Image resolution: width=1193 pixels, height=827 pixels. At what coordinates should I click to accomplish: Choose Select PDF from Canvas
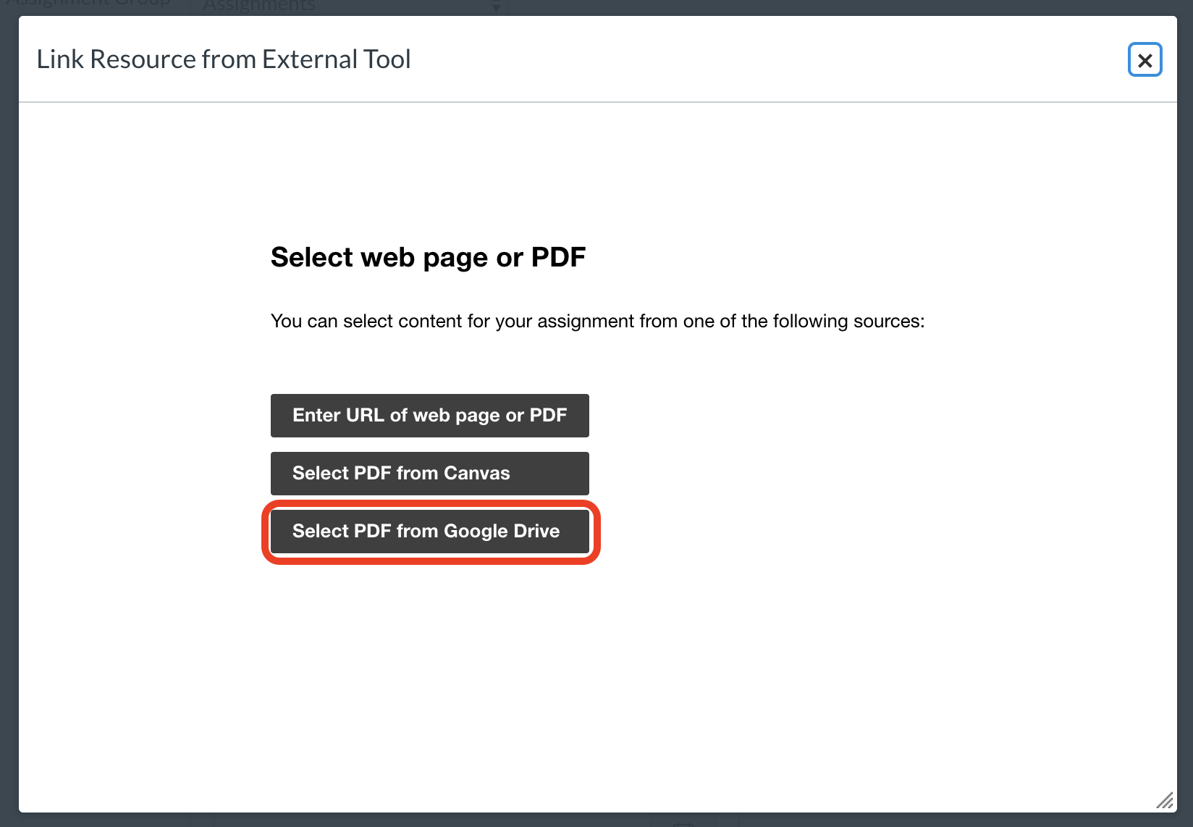(x=429, y=474)
